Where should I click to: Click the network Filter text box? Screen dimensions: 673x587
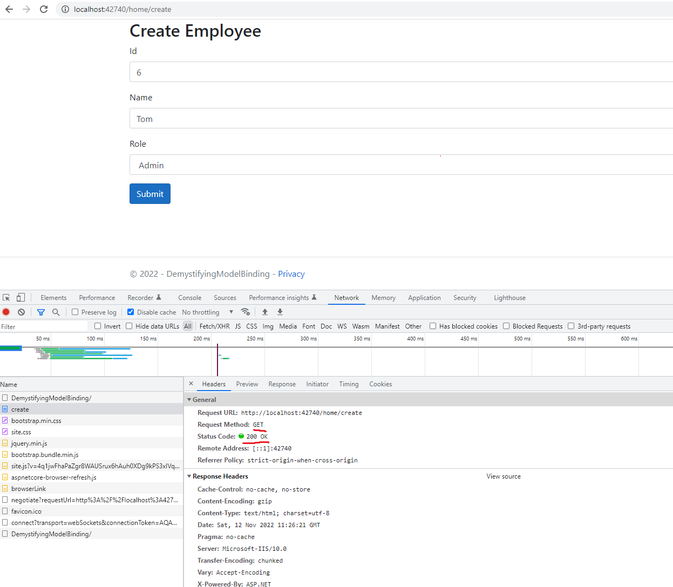tap(44, 326)
